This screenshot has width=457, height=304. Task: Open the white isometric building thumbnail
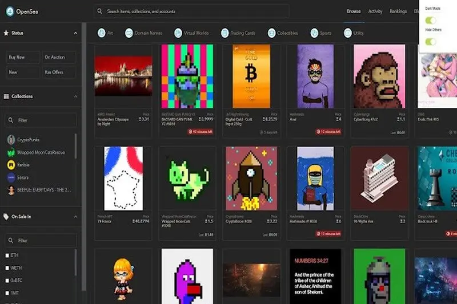coord(379,178)
